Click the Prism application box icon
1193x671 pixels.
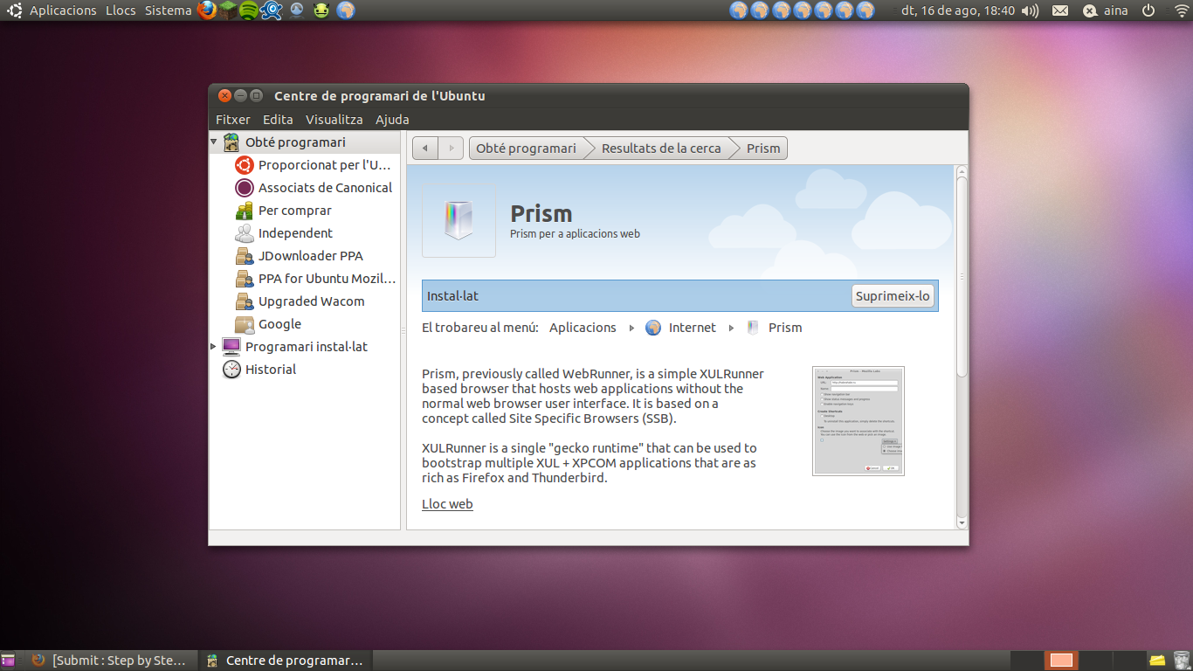pyautogui.click(x=459, y=220)
